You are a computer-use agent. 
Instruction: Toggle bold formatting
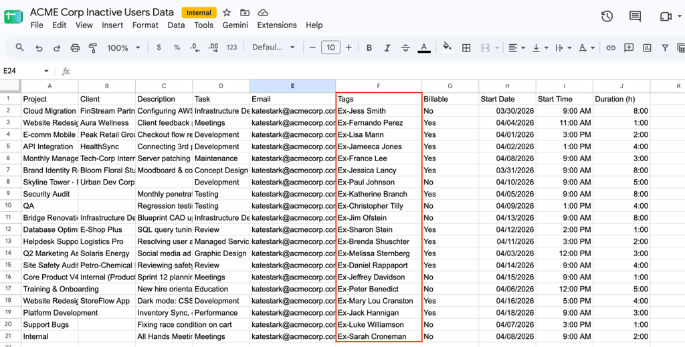click(x=369, y=47)
